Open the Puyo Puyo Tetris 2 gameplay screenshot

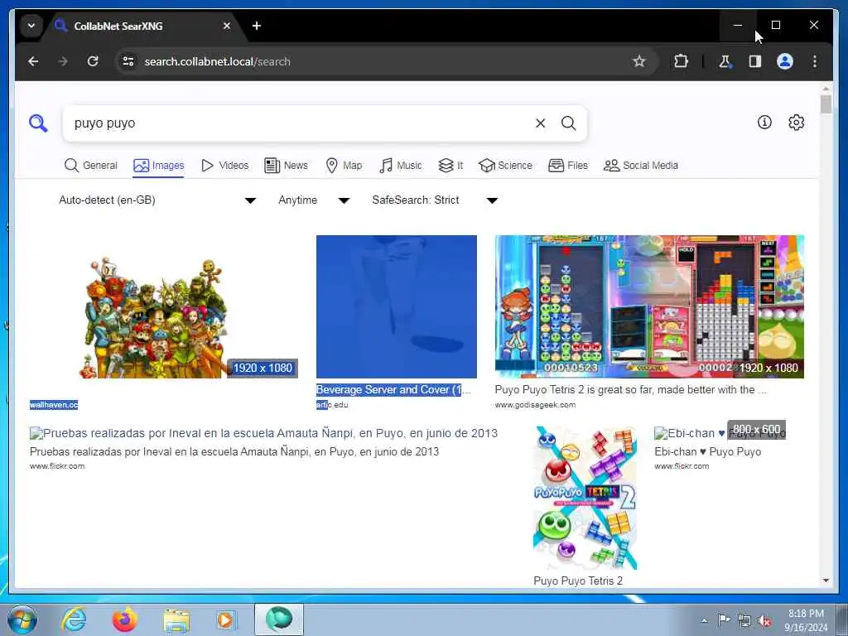click(x=649, y=306)
